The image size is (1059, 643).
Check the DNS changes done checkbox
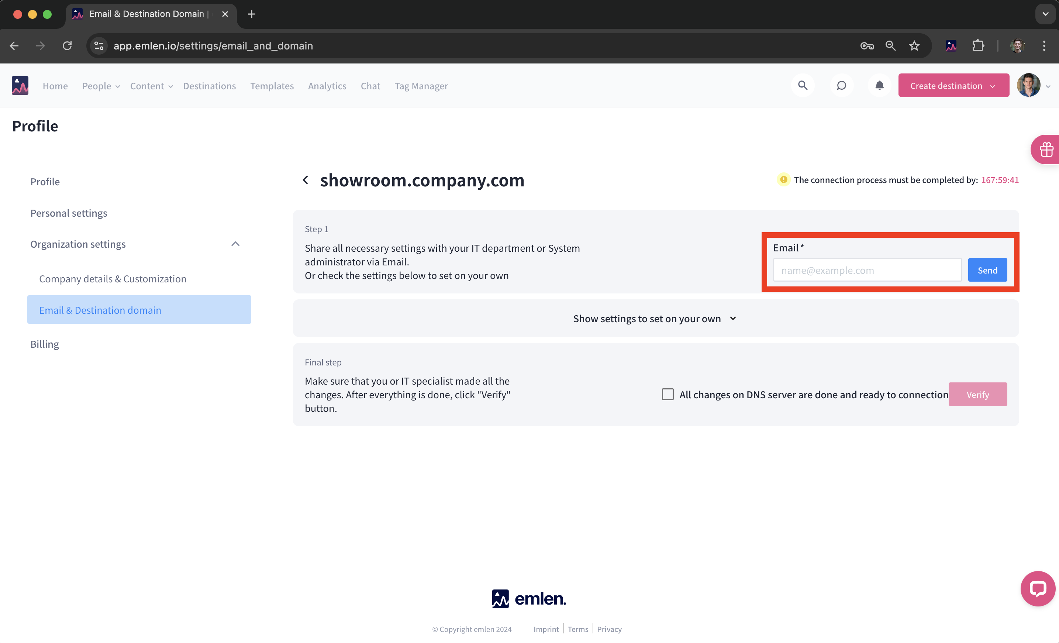click(x=668, y=394)
